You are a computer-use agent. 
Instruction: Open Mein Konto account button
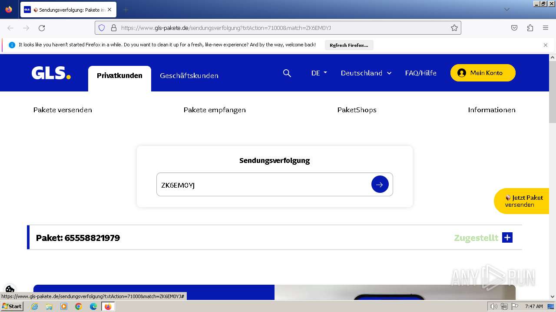tap(483, 73)
